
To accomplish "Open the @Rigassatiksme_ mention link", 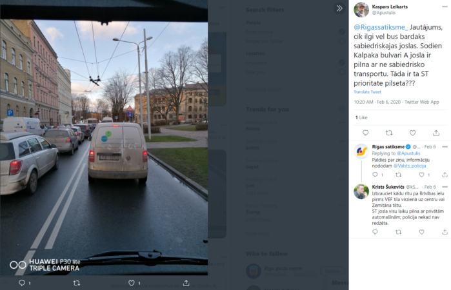I will coord(381,27).
